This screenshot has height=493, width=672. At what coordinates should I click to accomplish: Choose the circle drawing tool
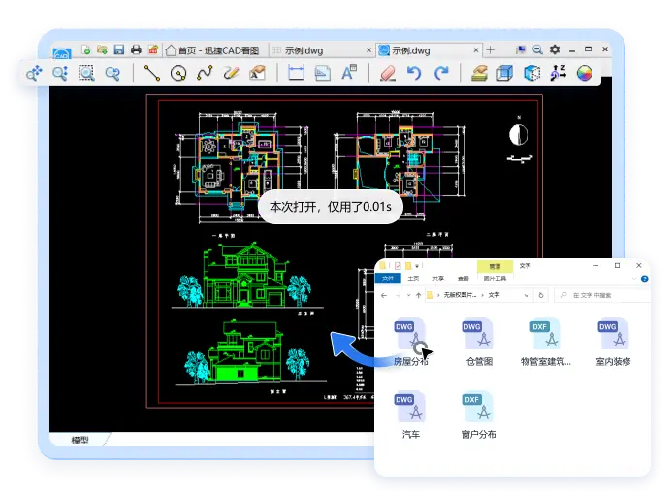pyautogui.click(x=178, y=73)
